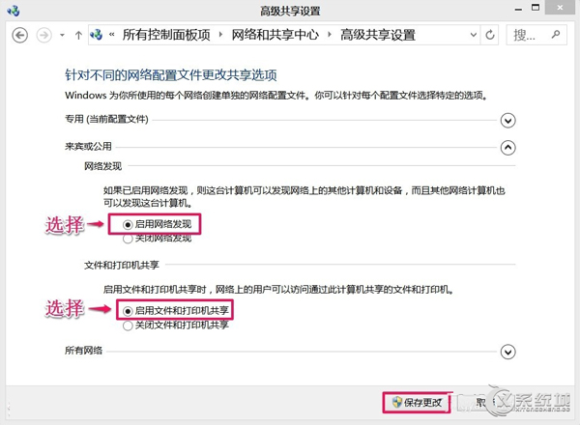Viewport: 580px width, 425px height.
Task: Open arrow menu after 网络和共享中心
Action: (330, 35)
